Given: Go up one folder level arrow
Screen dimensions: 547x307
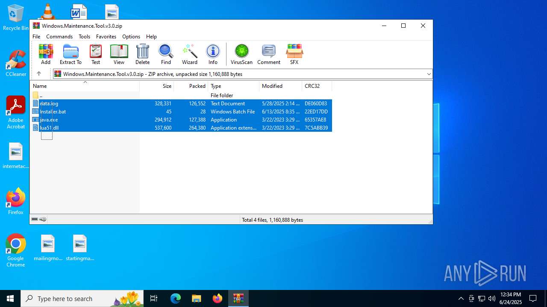Looking at the screenshot, I should (39, 74).
